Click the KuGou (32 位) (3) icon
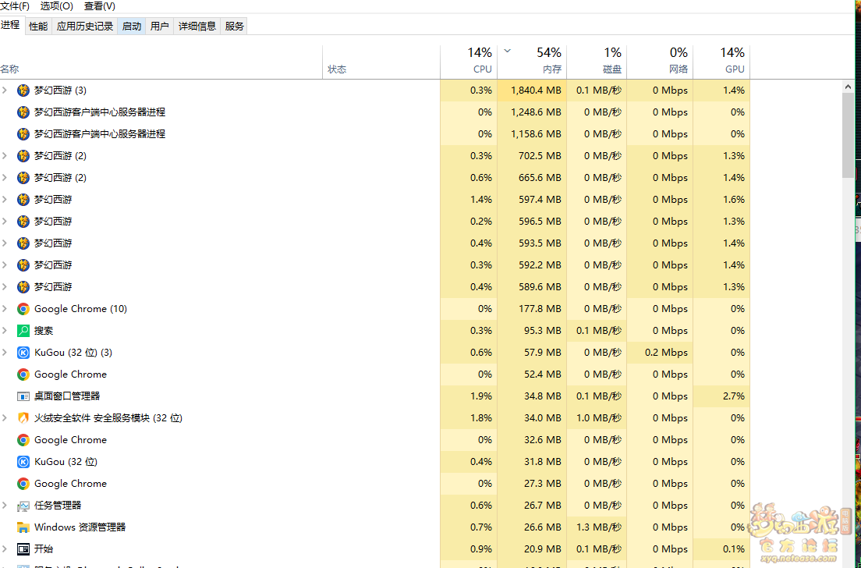This screenshot has height=568, width=861. pyautogui.click(x=23, y=353)
